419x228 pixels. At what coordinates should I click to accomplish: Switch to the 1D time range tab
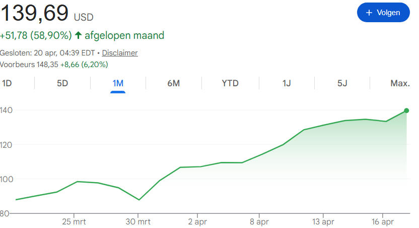click(7, 83)
